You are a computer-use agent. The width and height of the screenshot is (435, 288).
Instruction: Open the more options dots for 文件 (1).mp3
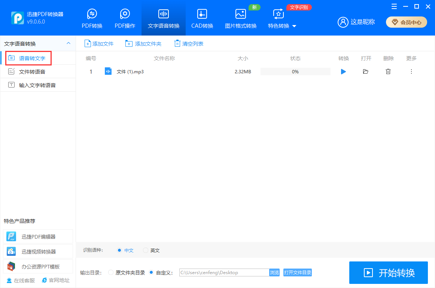411,71
